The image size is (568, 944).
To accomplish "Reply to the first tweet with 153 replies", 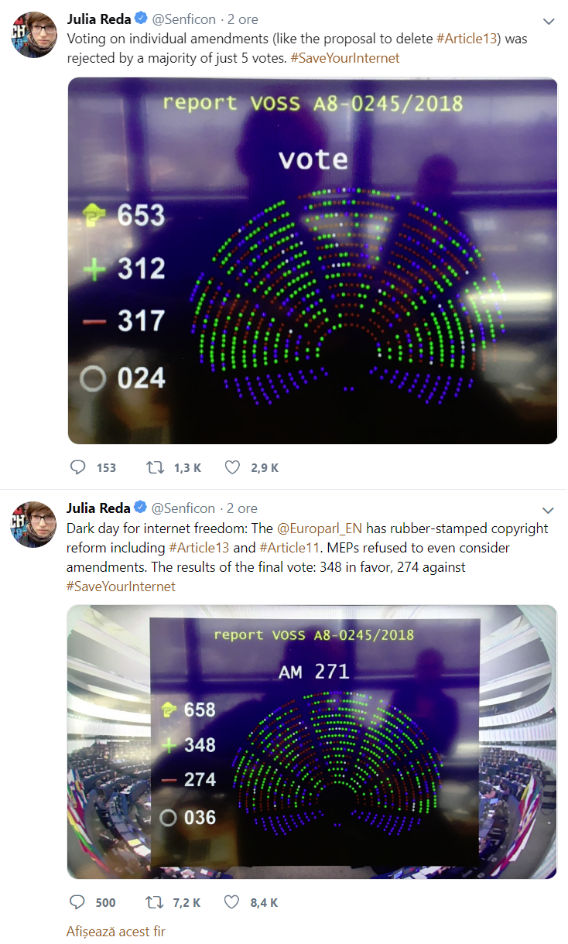I will pos(77,467).
